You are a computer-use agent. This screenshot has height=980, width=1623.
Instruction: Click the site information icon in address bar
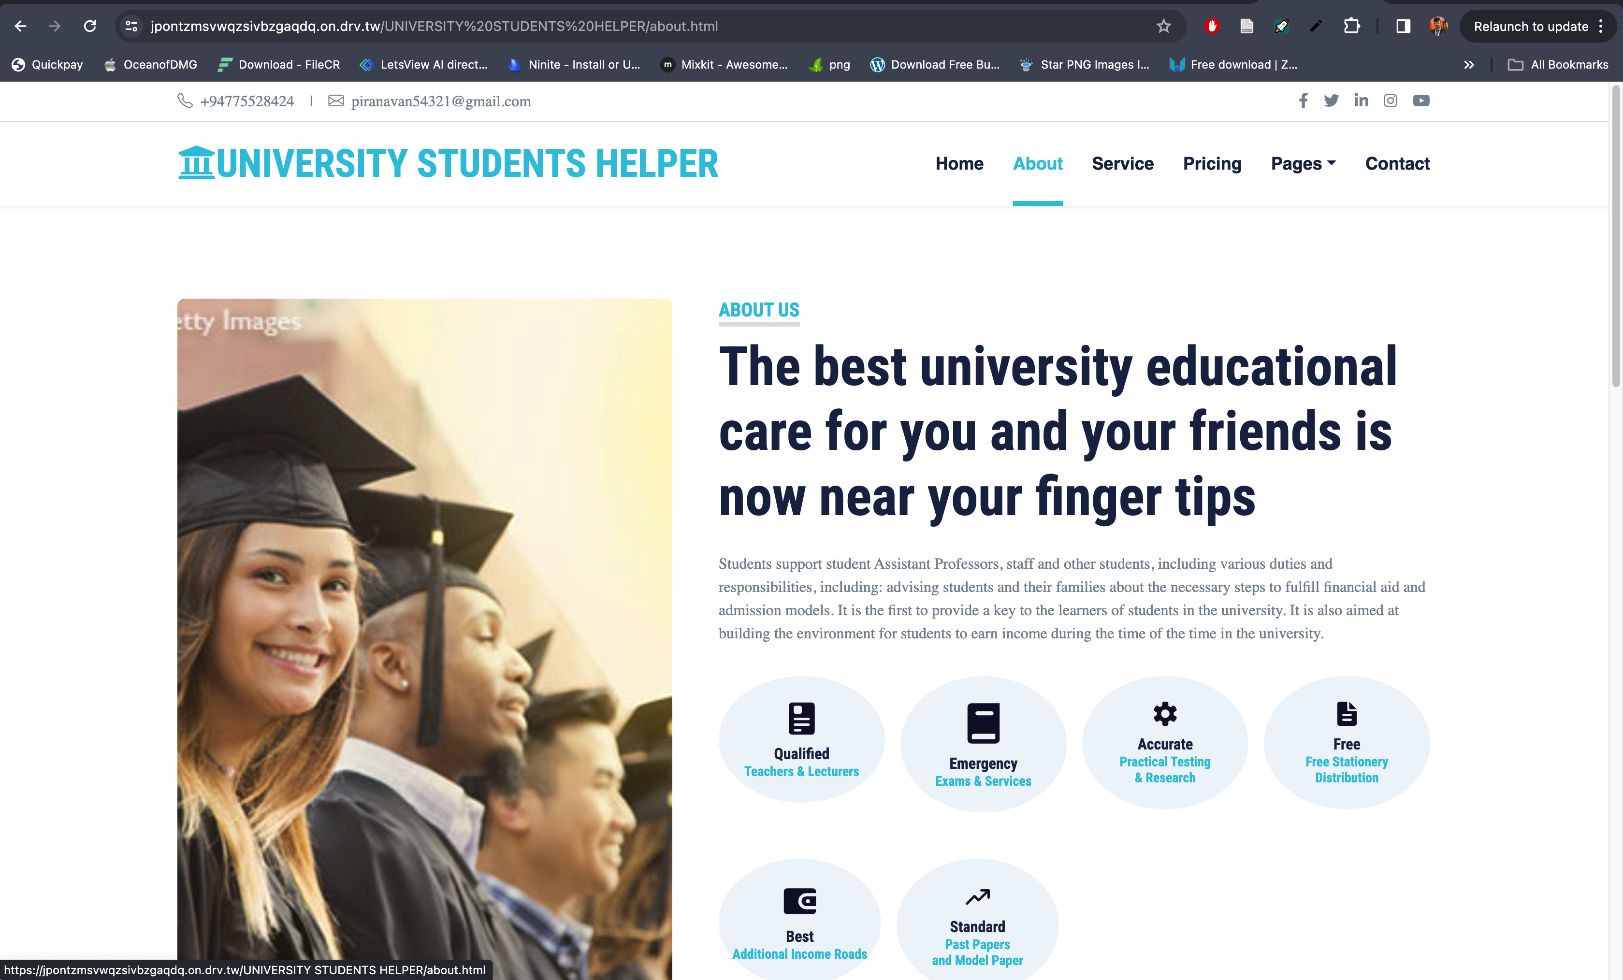click(131, 27)
